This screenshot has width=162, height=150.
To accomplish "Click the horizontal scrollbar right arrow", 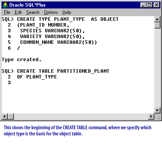I will coord(151,117).
